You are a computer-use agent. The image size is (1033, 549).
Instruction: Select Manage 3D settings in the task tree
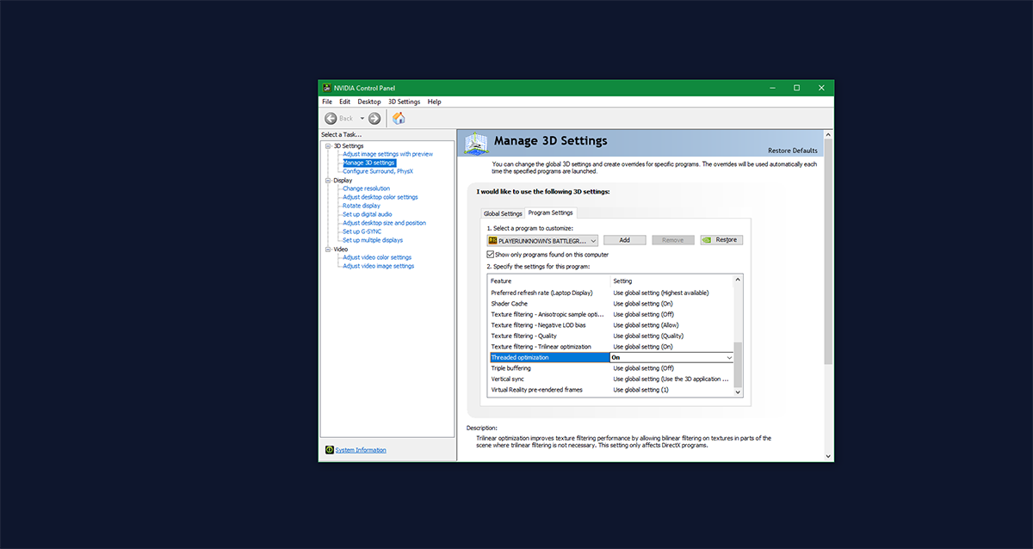pos(368,163)
